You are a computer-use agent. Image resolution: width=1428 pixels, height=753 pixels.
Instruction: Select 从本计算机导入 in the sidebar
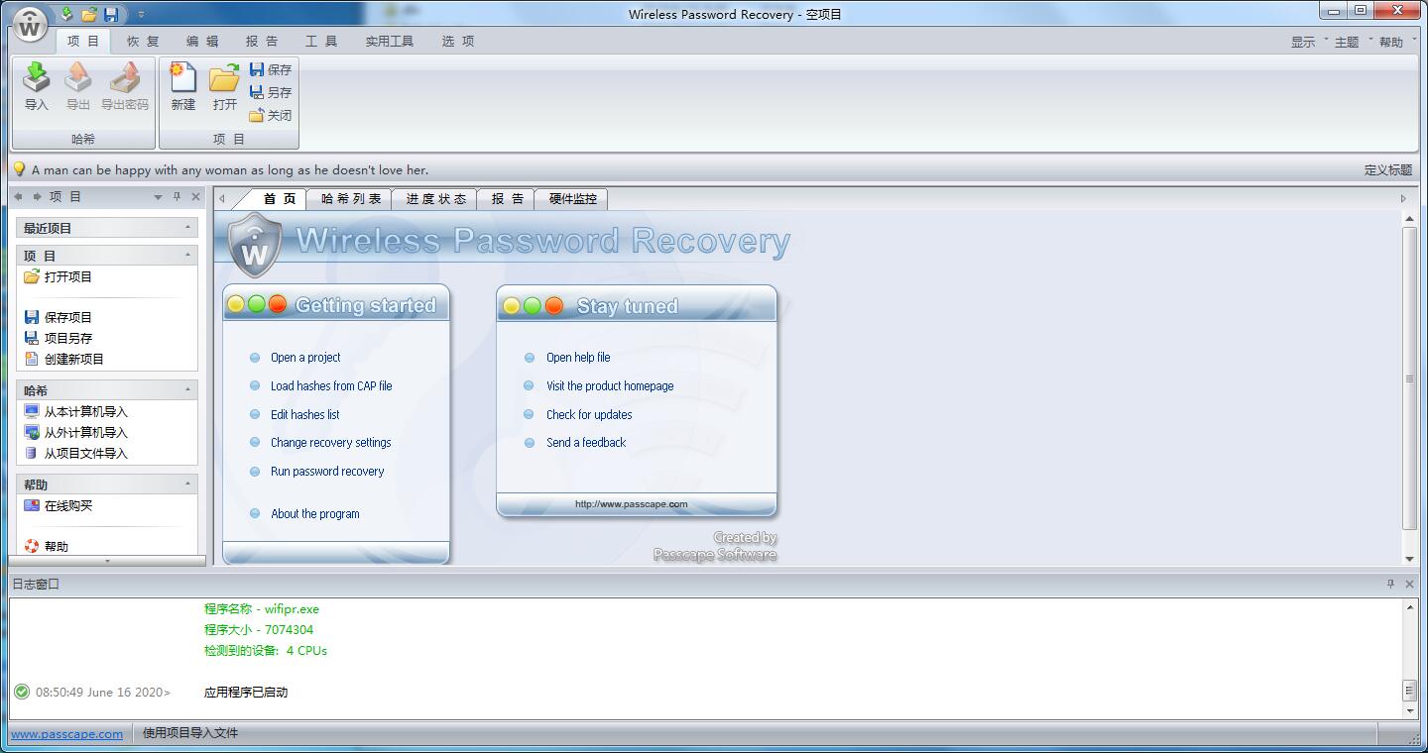(x=85, y=411)
